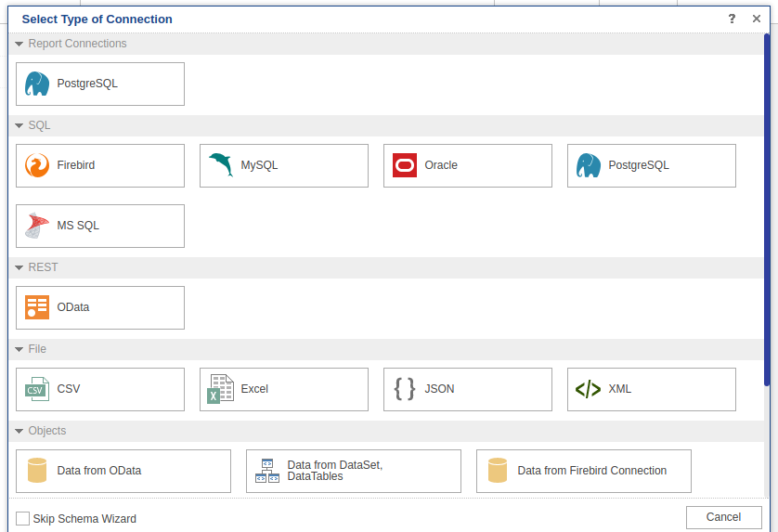Choose the OData REST connection tile

click(100, 307)
